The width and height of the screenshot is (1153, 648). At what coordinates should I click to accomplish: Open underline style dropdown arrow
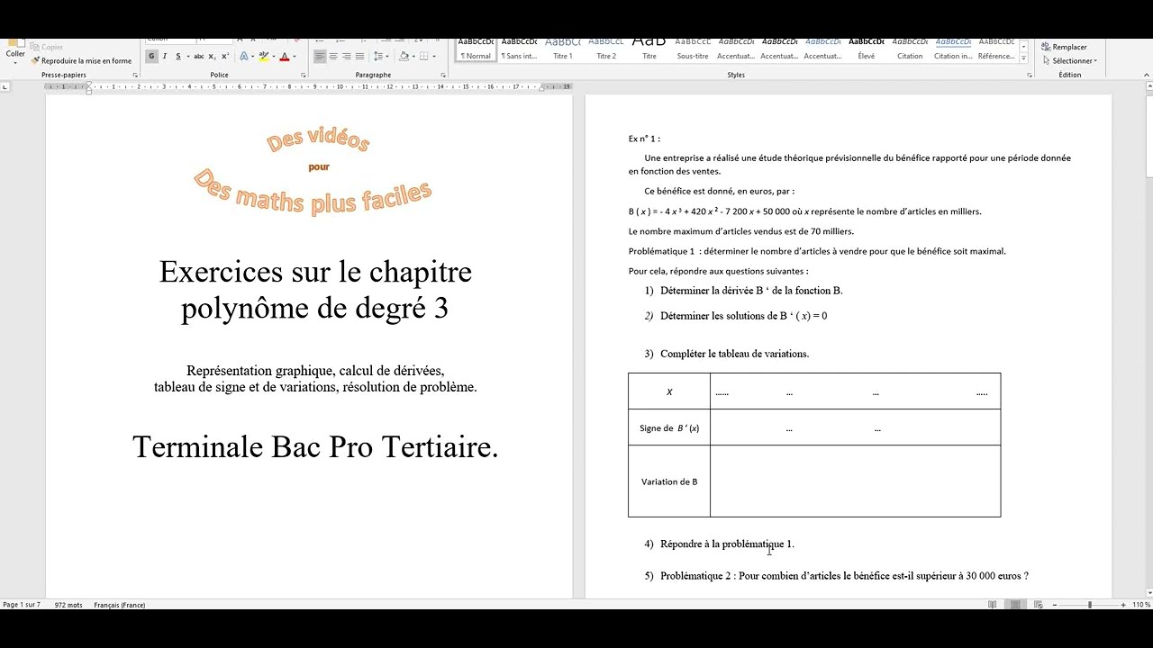[x=188, y=56]
